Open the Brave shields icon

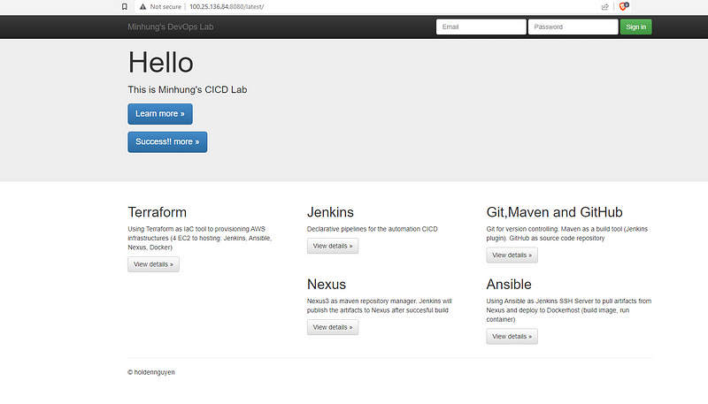tap(624, 6)
